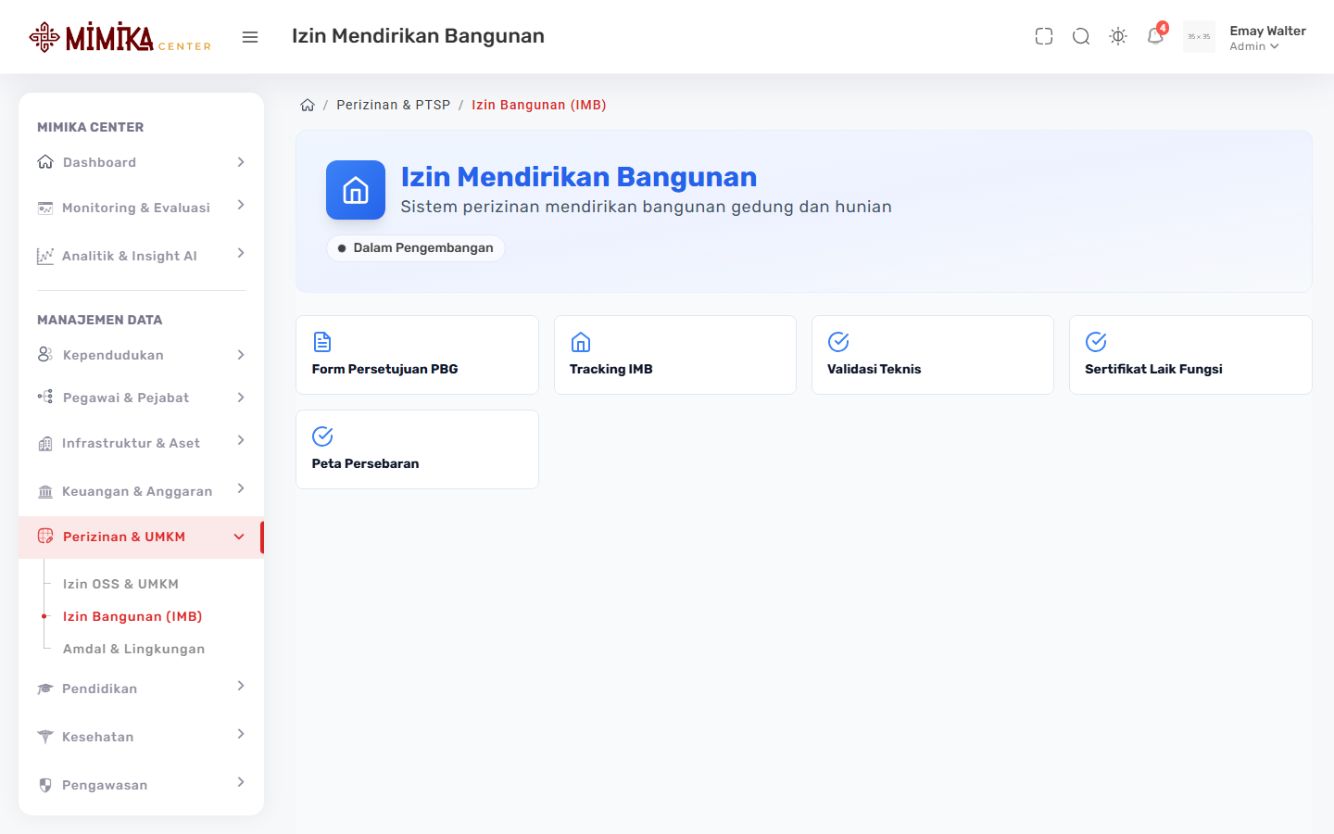Toggle light/dark theme sun icon
This screenshot has height=834, width=1334.
[x=1118, y=36]
